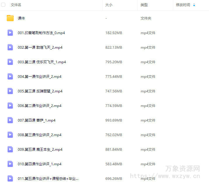Screen dimensions: 209x186
Task: Click the video icon of 008.第三课作业讲评_2.mp4
Action: pyautogui.click(x=10, y=135)
